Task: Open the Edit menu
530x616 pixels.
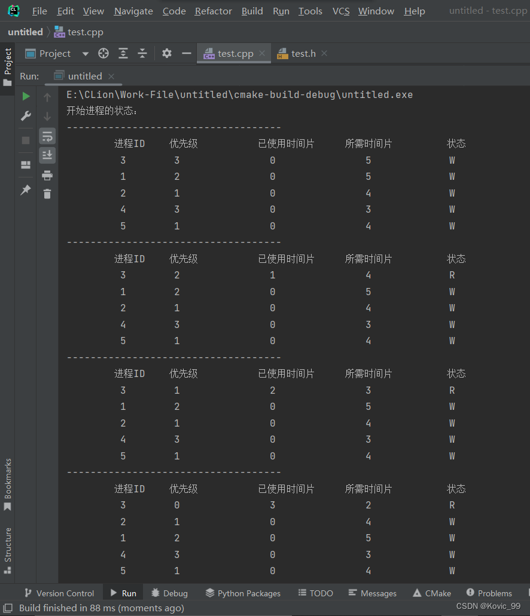Action: 65,11
